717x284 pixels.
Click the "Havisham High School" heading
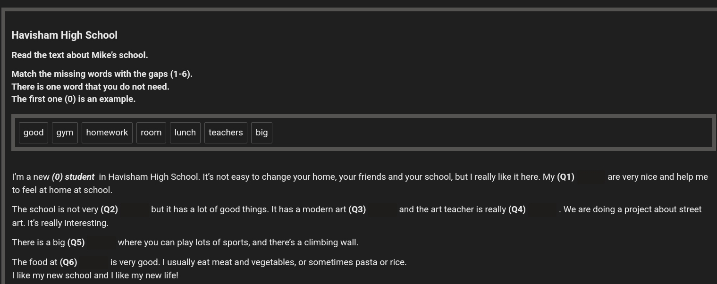(x=64, y=35)
